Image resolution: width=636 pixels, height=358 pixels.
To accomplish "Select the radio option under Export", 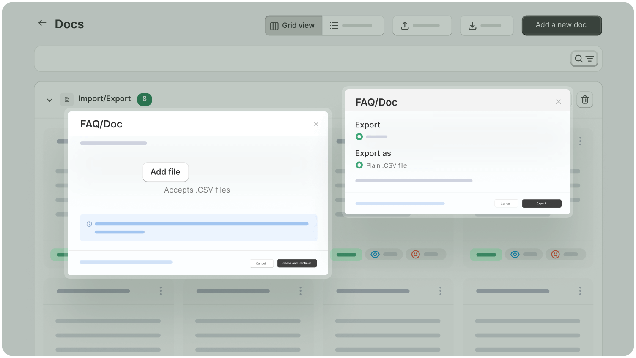I will tap(359, 137).
